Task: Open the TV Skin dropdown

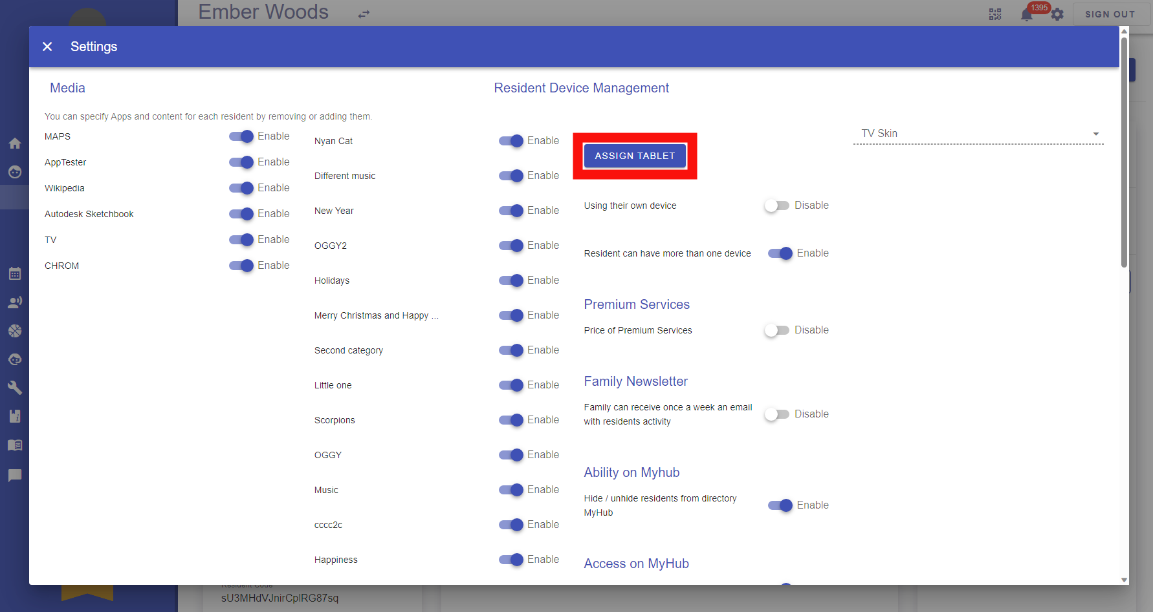Action: [978, 134]
